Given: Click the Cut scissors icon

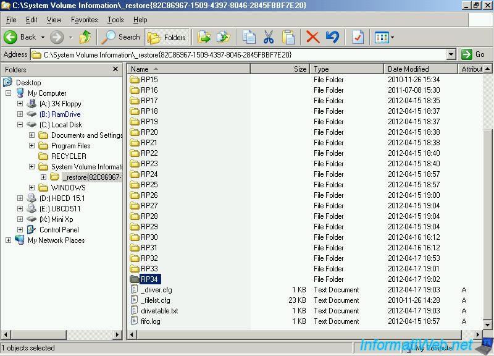Looking at the screenshot, I should point(268,37).
